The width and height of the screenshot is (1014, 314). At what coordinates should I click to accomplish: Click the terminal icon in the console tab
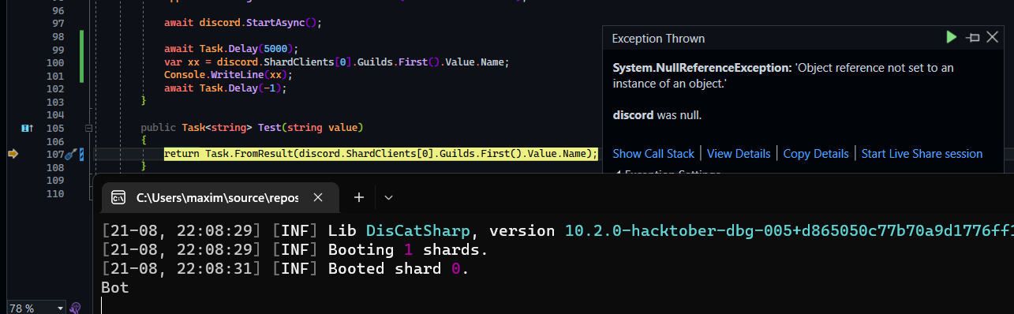coord(118,197)
